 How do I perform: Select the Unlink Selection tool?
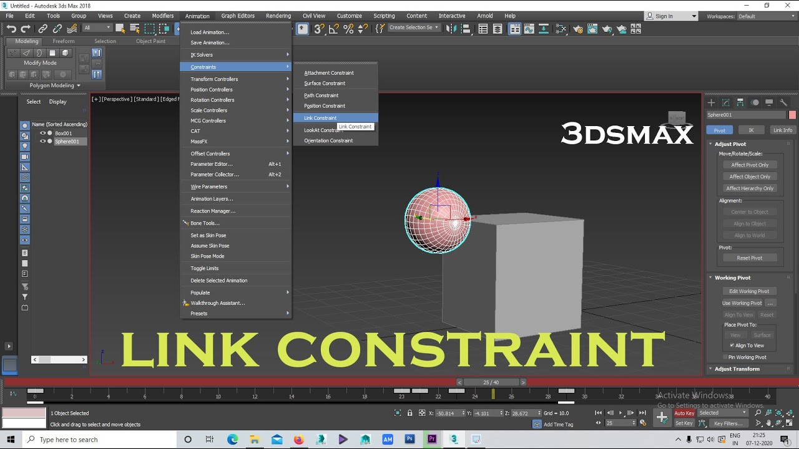point(57,29)
